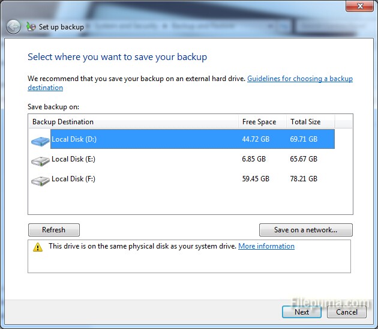
Task: Sort by Backup Destination column header
Action: (134, 122)
